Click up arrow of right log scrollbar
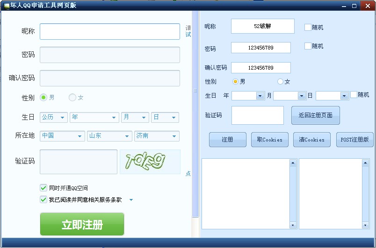The width and height of the screenshot is (376, 248). click(365, 163)
